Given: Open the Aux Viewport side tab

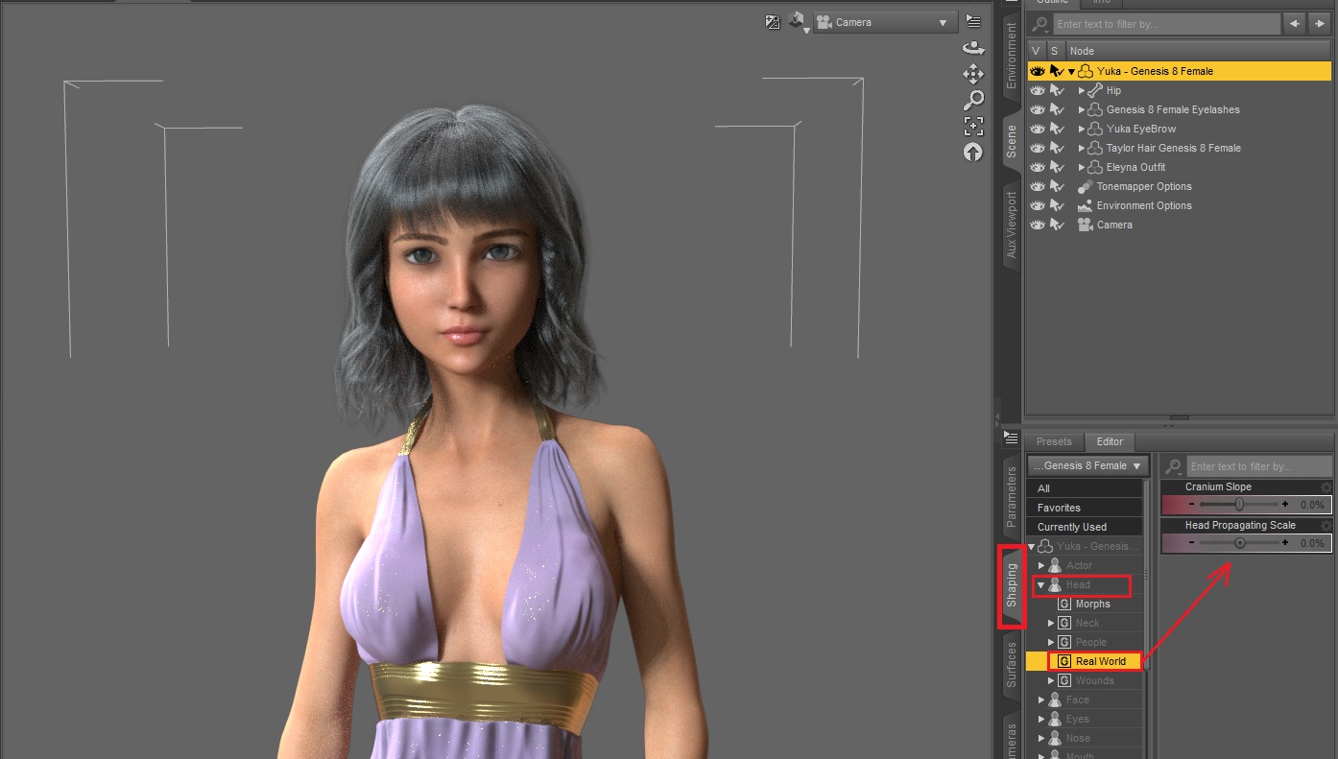Looking at the screenshot, I should point(1011,225).
